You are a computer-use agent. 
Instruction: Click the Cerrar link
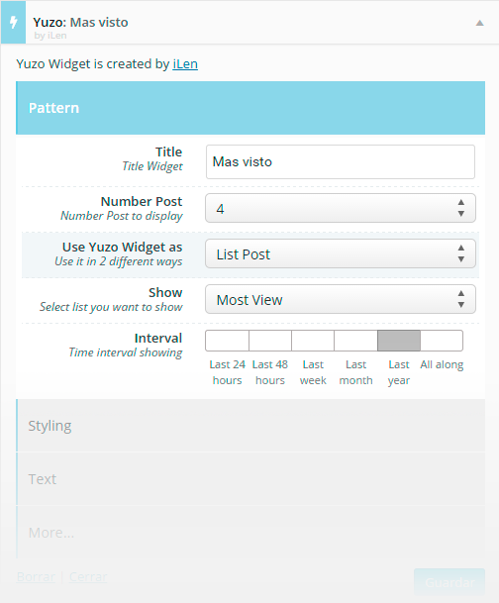tap(88, 577)
